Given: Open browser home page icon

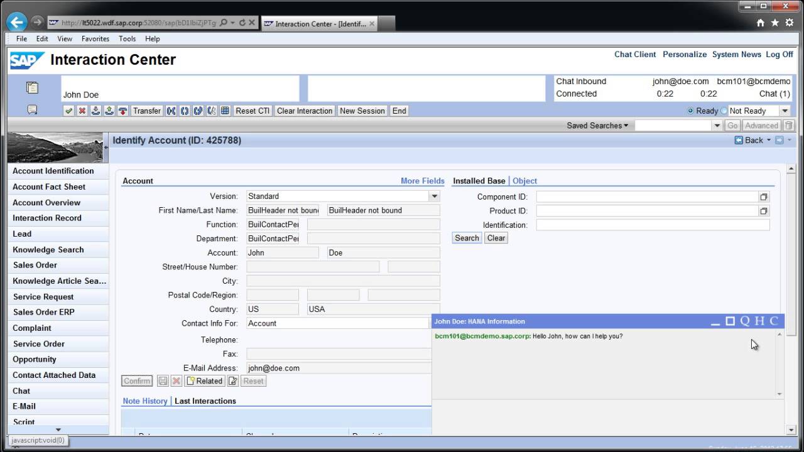Looking at the screenshot, I should click(761, 23).
